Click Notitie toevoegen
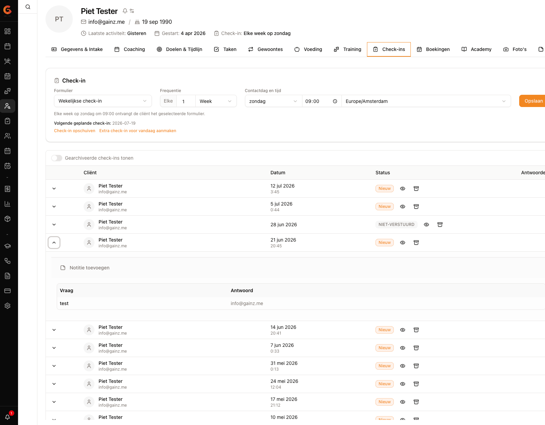Viewport: 545px width, 425px height. [x=85, y=268]
